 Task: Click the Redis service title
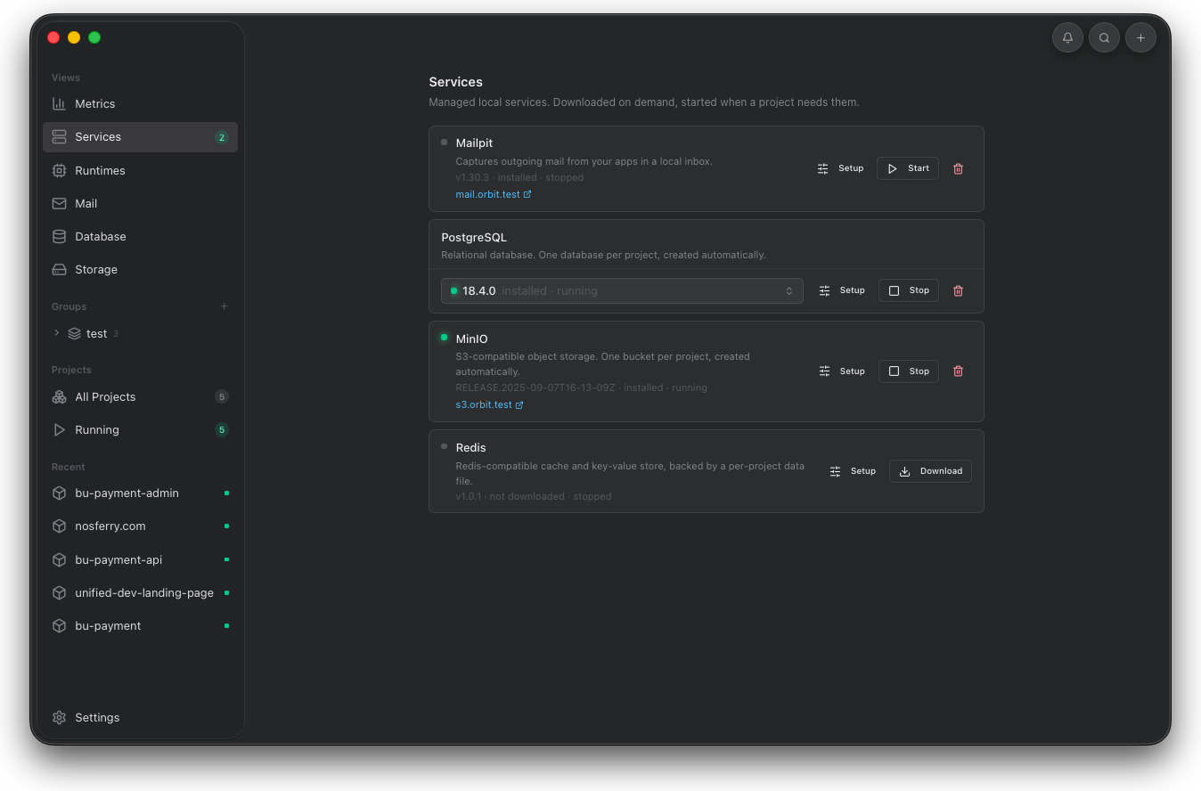pyautogui.click(x=470, y=447)
